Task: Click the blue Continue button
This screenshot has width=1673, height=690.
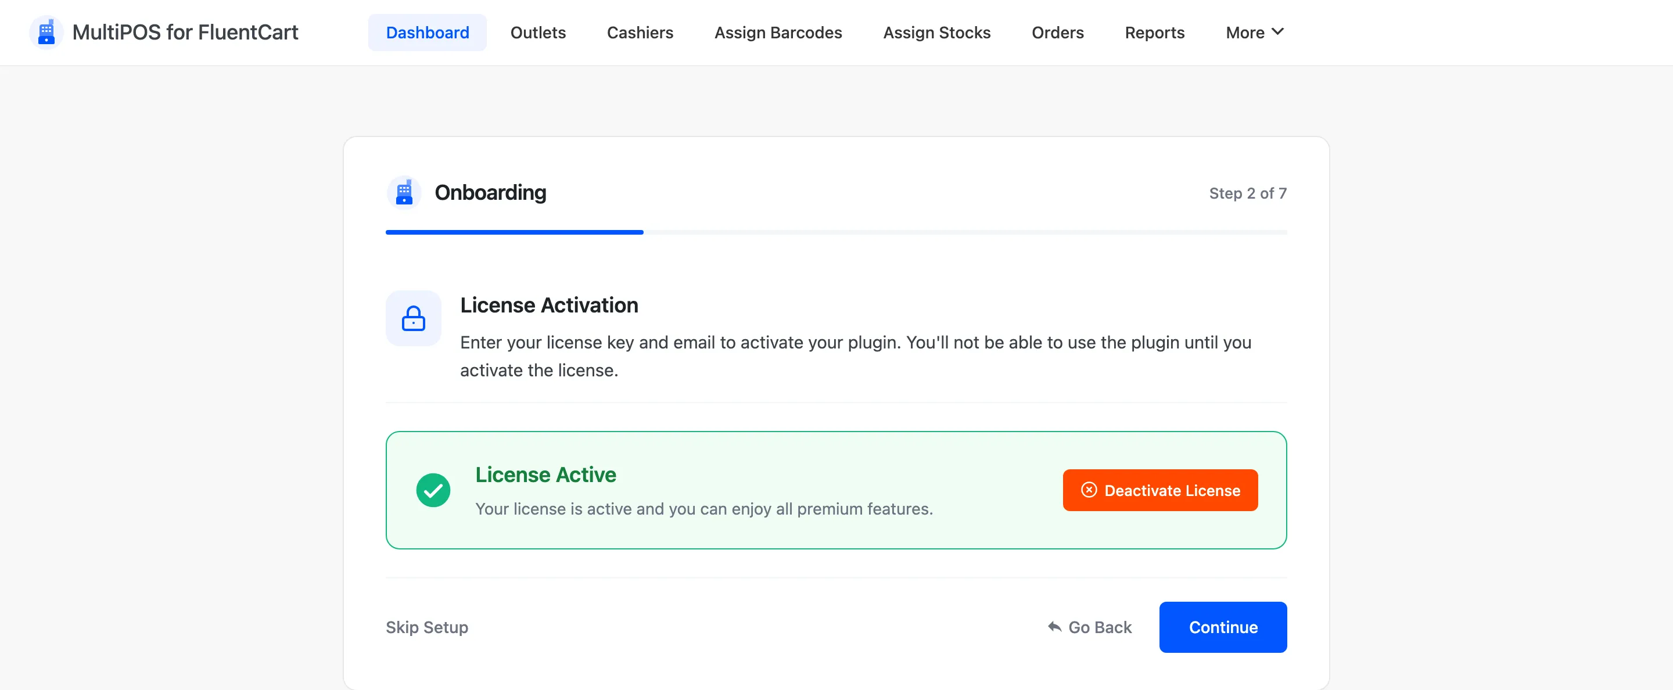Action: point(1223,627)
